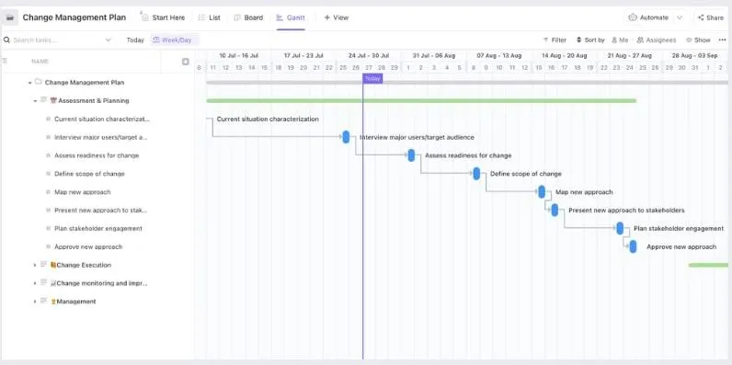The image size is (732, 365).
Task: Click status dot for Map new approach row
Action: tap(48, 192)
